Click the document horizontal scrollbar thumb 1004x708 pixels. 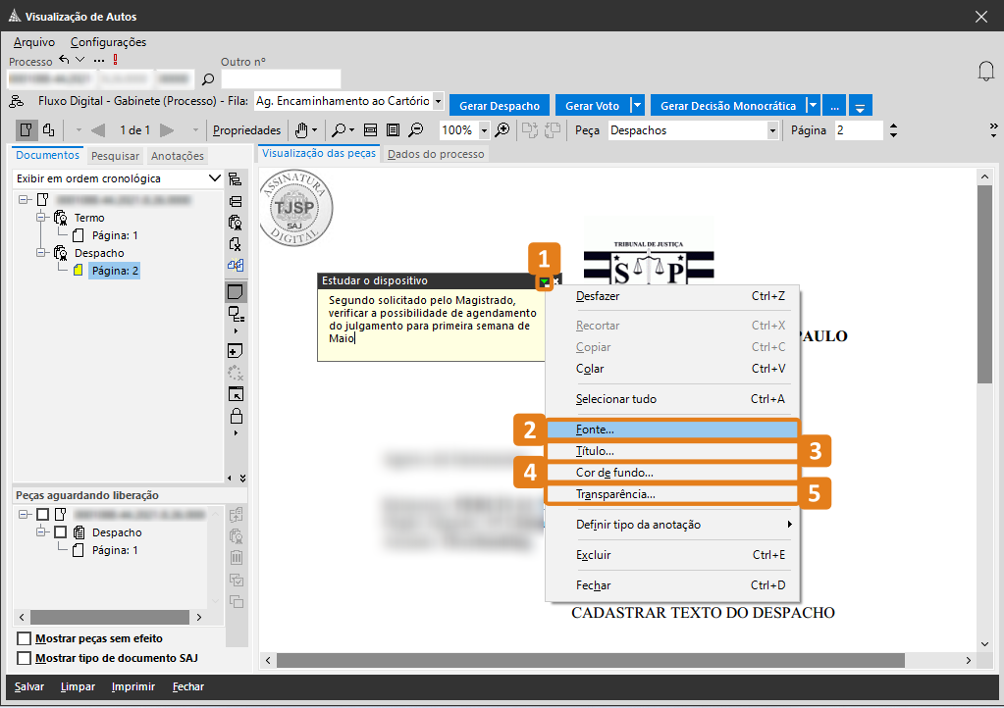[591, 660]
